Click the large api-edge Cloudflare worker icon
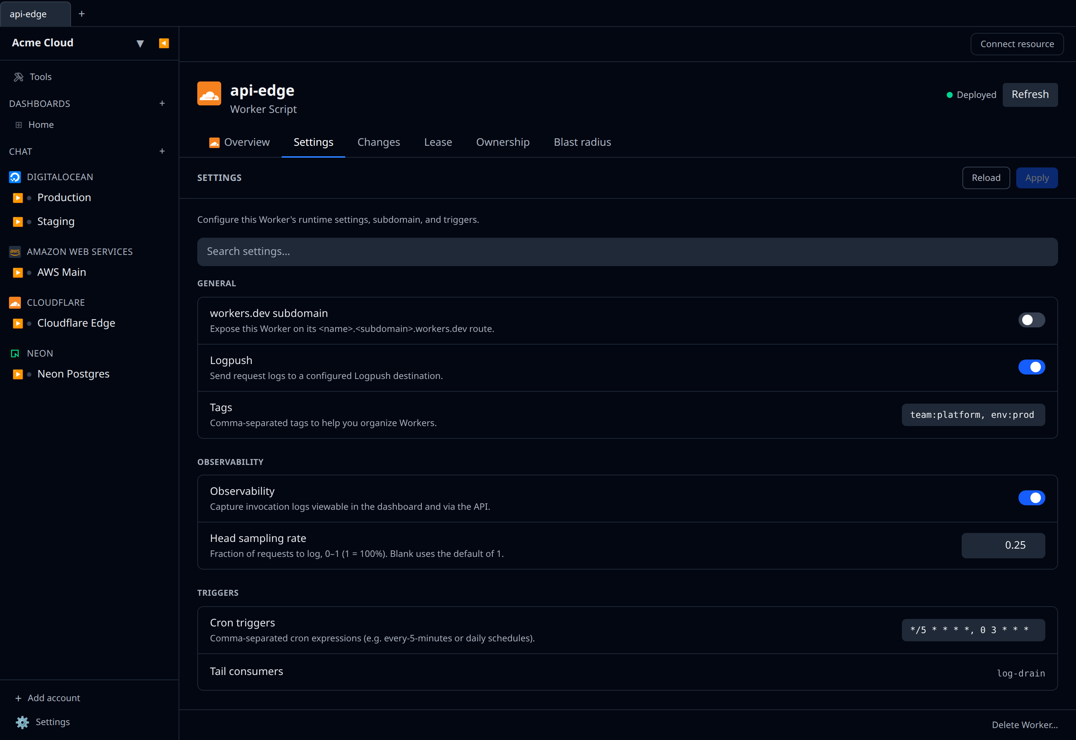 click(209, 94)
